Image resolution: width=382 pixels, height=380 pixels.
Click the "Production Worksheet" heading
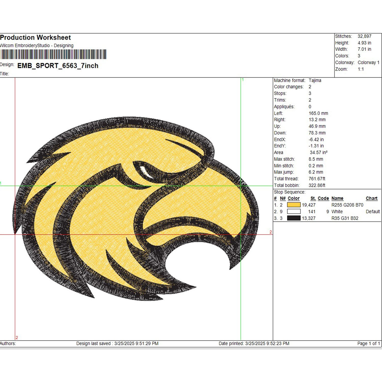(35, 38)
